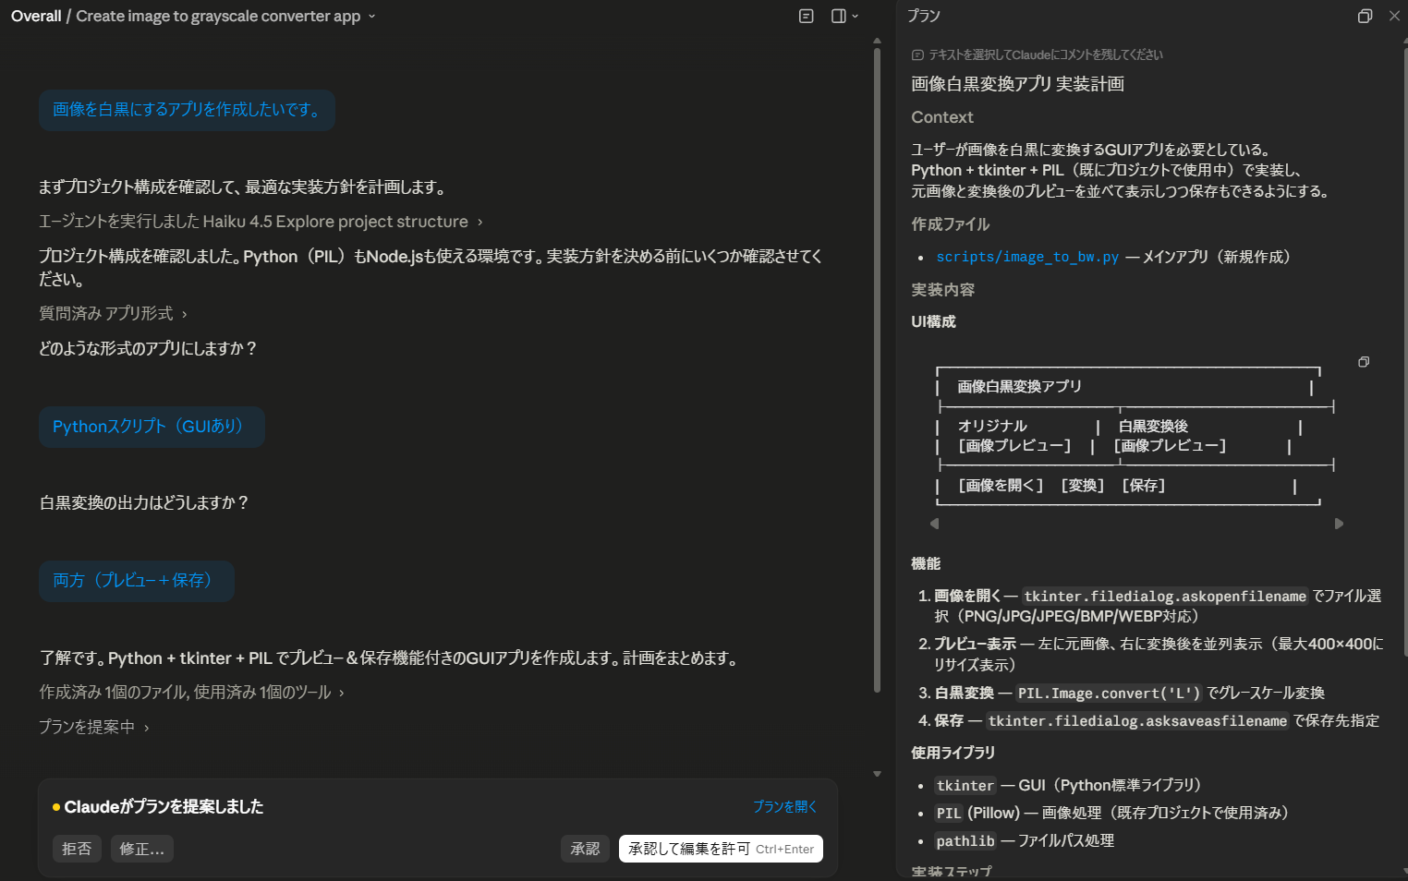Click the Claudeがプランを提案しました status text
This screenshot has height=881, width=1408.
(x=164, y=807)
